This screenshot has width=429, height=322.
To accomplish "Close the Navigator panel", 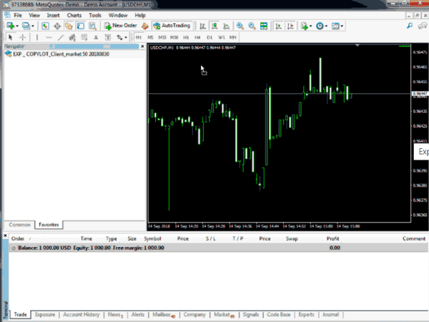I will click(142, 46).
